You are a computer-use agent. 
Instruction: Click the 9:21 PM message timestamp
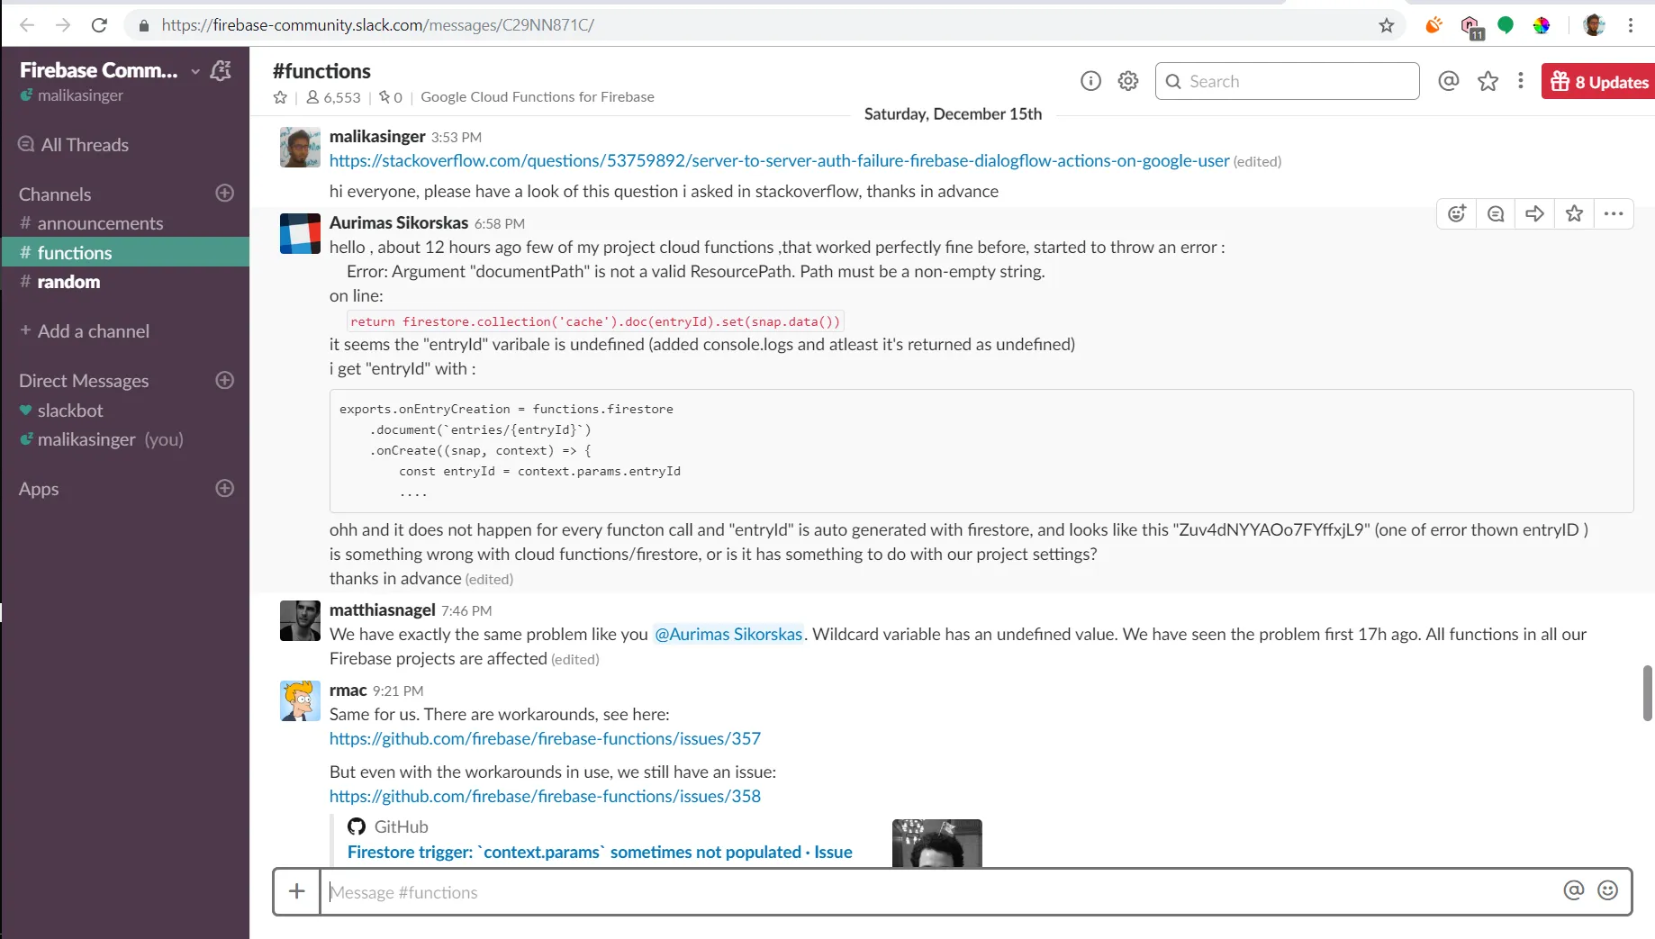pyautogui.click(x=398, y=691)
